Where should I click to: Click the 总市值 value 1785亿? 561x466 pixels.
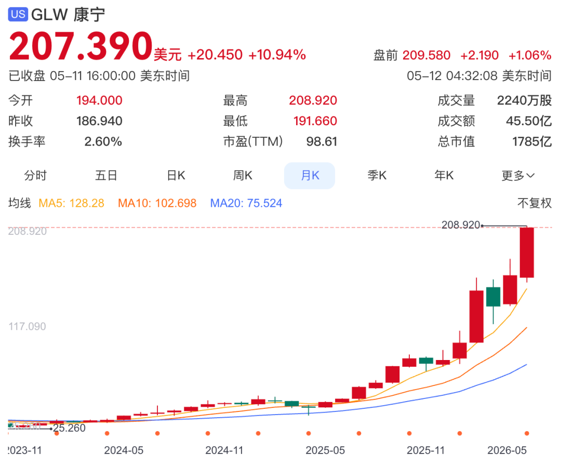[x=532, y=142]
